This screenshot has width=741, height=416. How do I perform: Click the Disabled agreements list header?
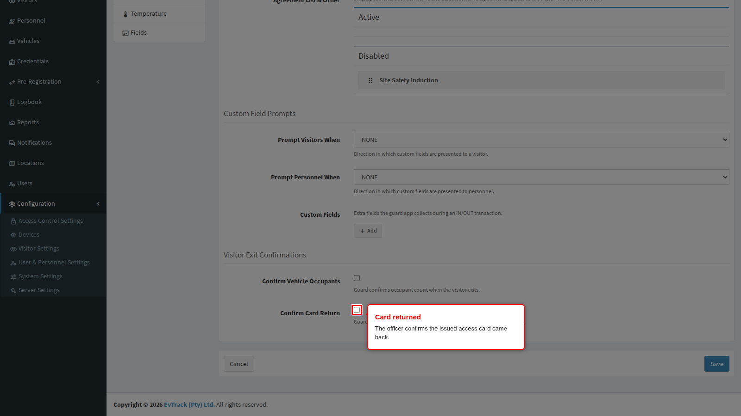pyautogui.click(x=374, y=56)
